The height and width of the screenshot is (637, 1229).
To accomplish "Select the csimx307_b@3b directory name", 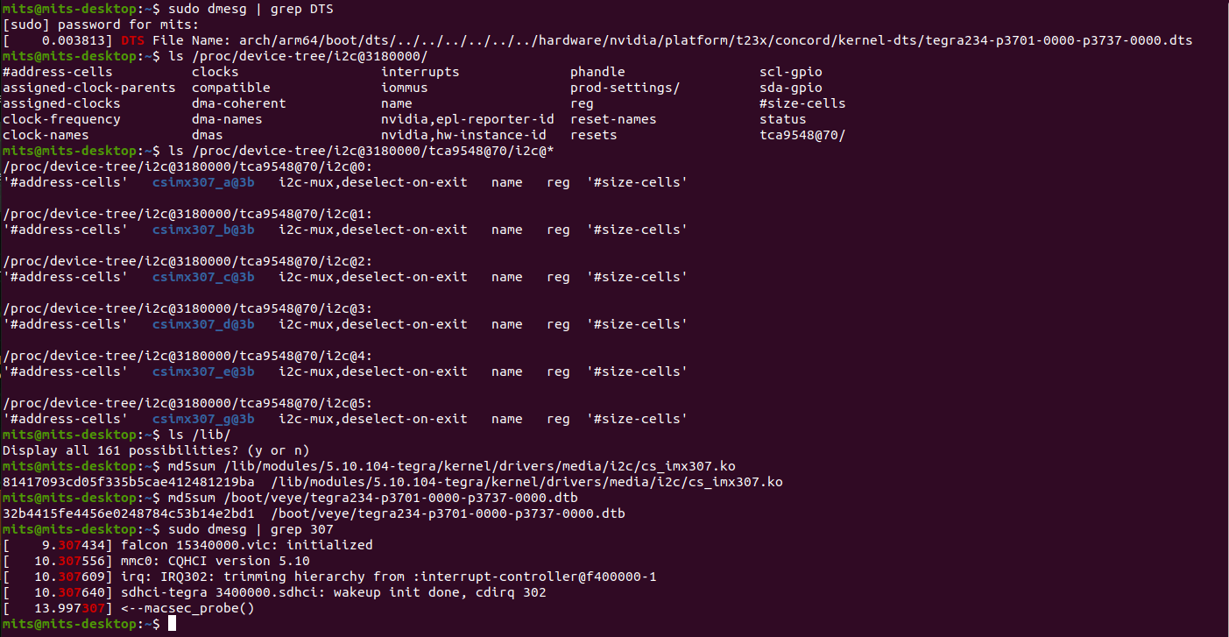I will point(203,230).
